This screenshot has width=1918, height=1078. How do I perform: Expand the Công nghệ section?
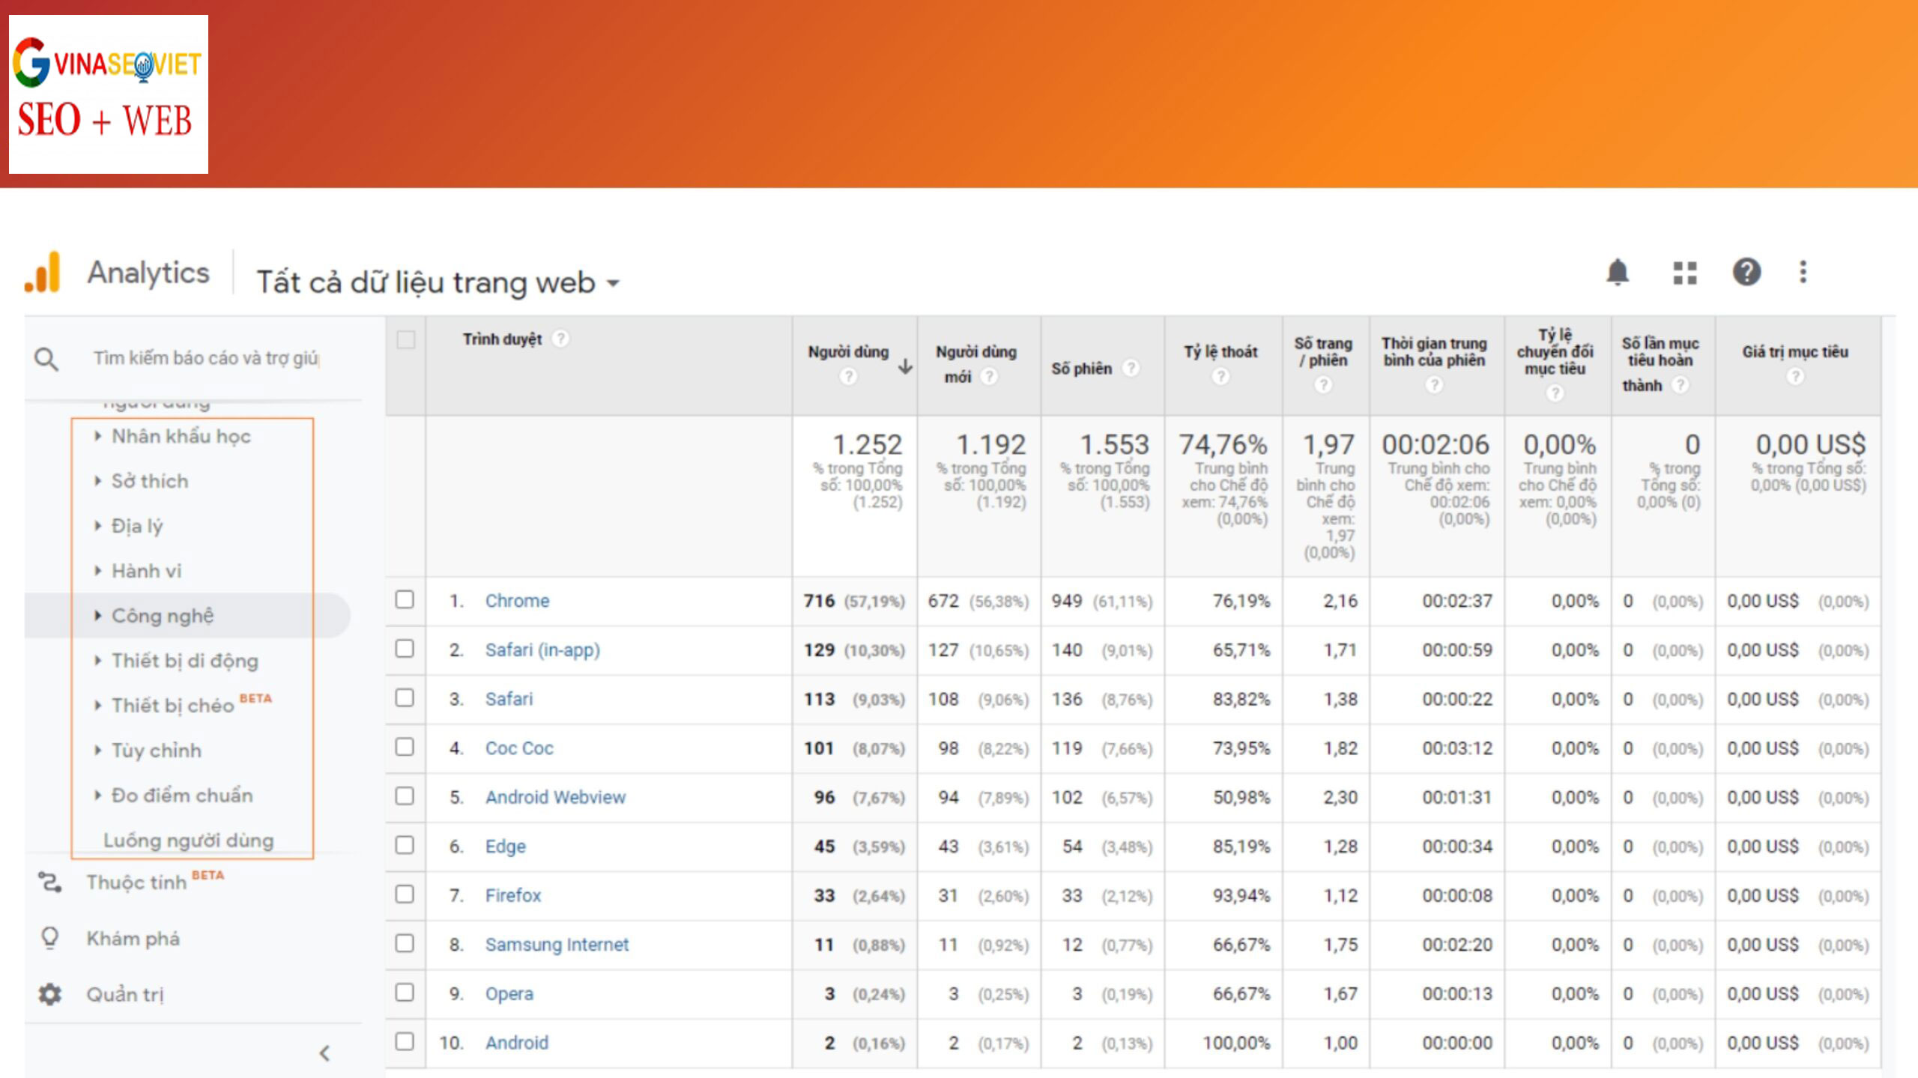pos(162,616)
